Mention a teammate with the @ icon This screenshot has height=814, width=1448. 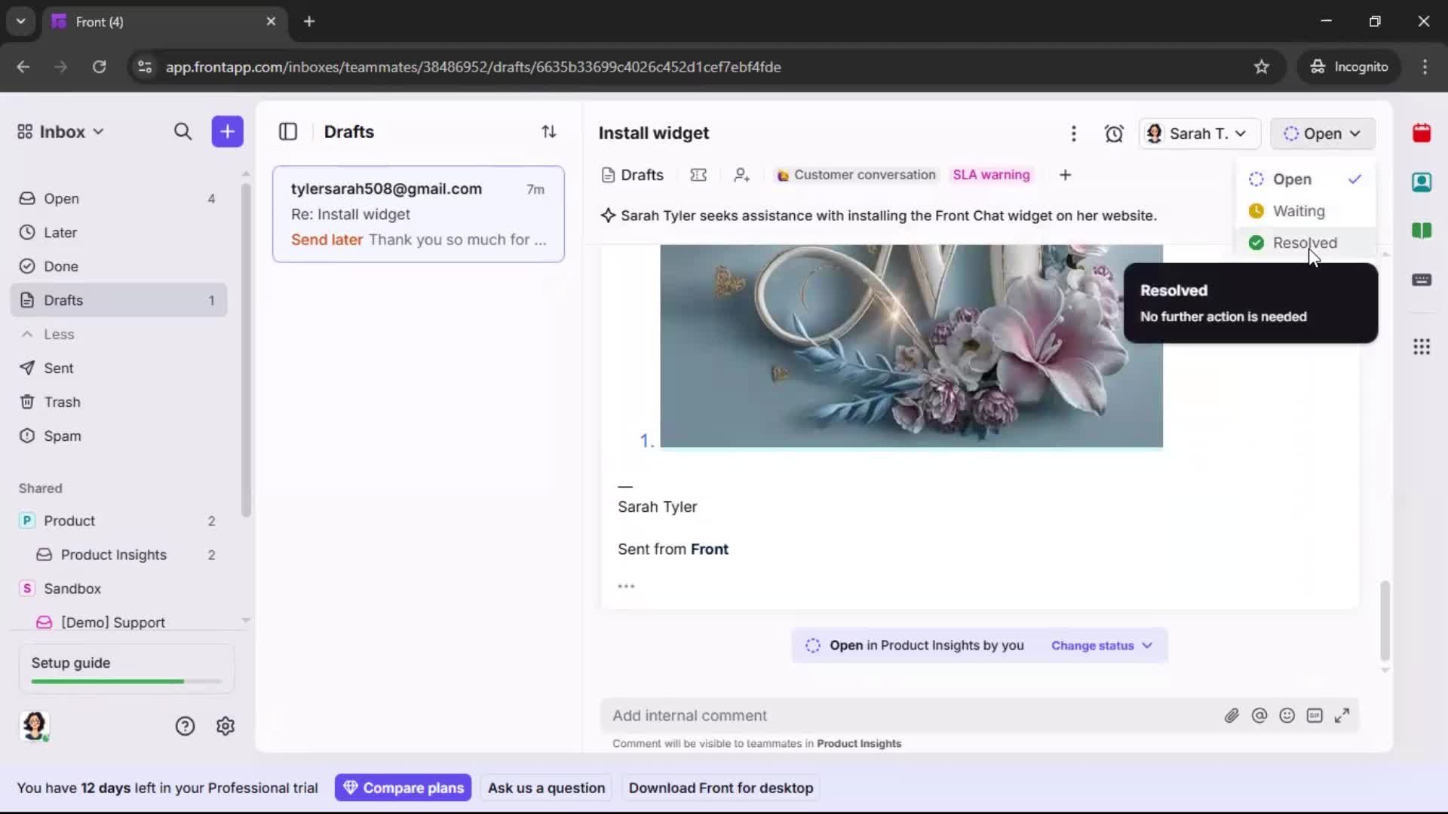[x=1260, y=715]
